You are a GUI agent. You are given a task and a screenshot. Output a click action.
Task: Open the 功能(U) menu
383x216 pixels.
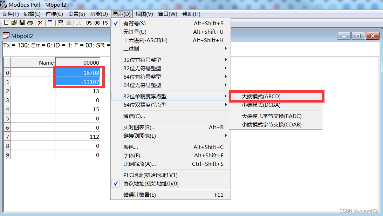[x=99, y=14]
